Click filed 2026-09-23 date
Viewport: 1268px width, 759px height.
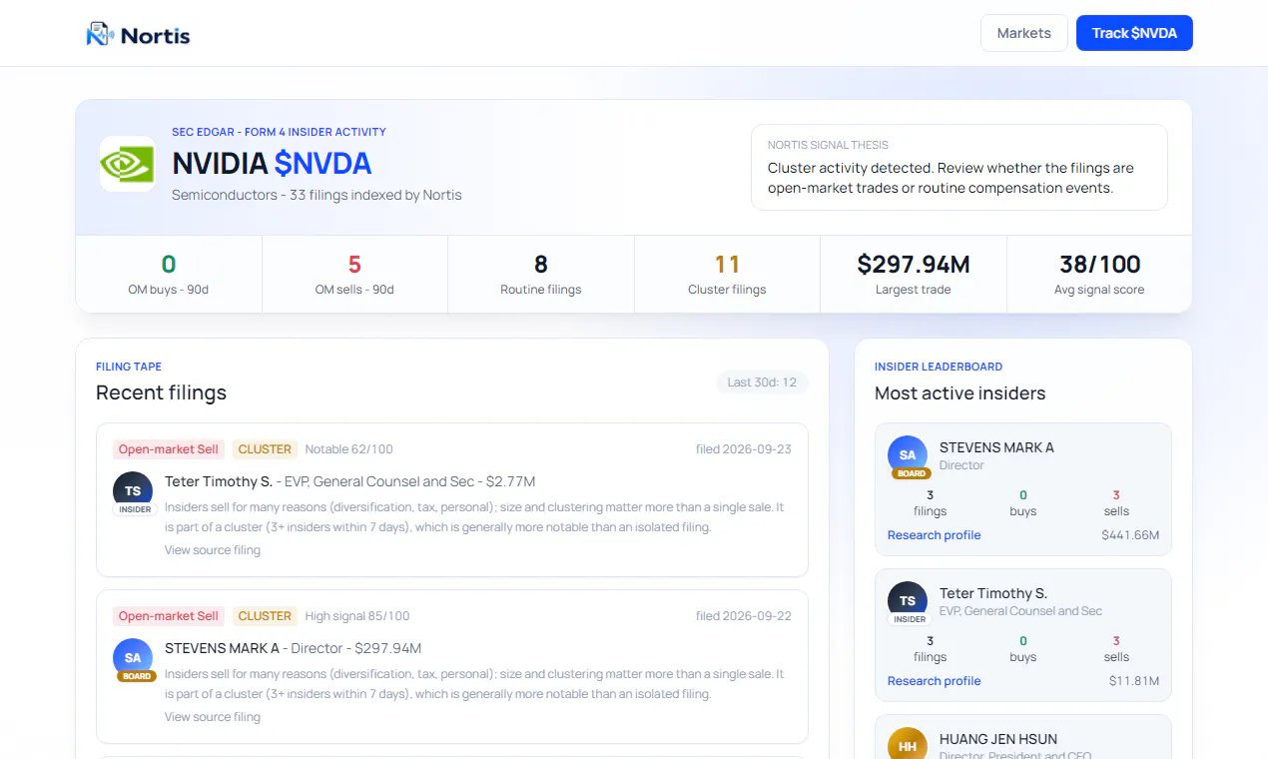point(744,449)
